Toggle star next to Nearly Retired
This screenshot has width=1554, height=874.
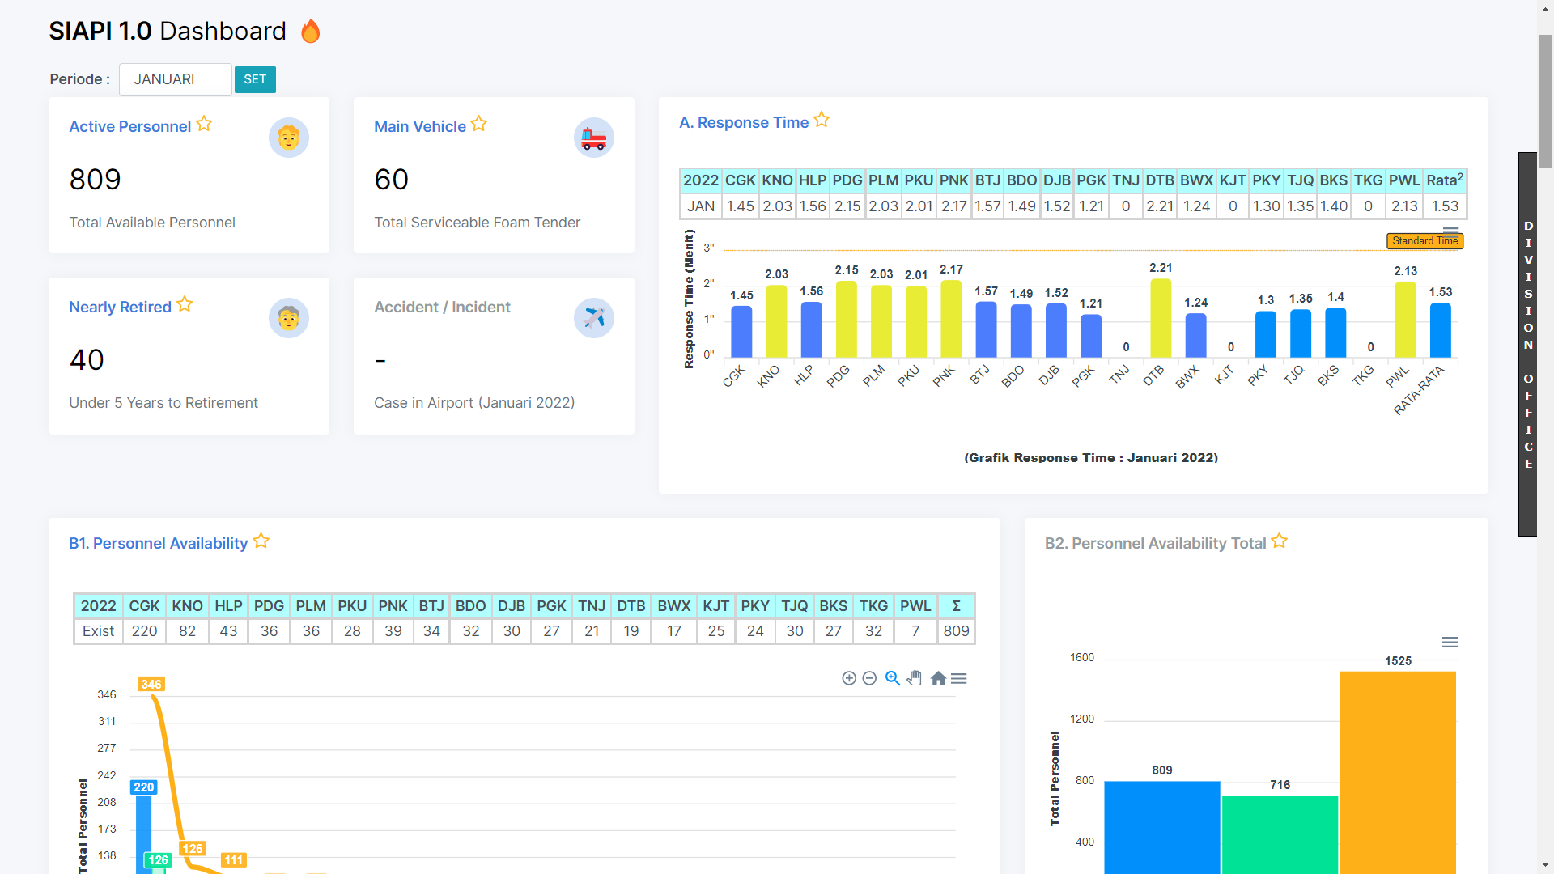click(x=185, y=304)
